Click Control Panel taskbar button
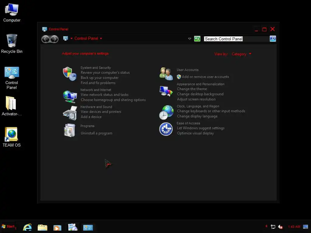311x233 pixels. click(88, 228)
